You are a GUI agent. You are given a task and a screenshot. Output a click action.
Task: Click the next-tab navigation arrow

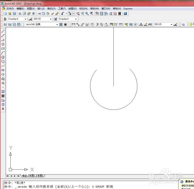tap(15, 176)
